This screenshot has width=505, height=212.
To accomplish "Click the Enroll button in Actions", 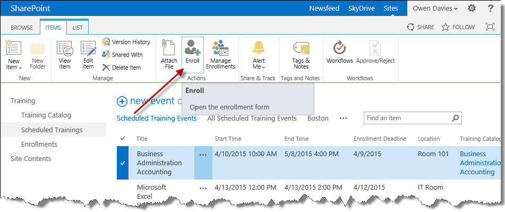I will pos(193,55).
